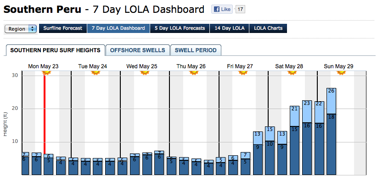Click the sun icon for Thu May 26
This screenshot has height=180, width=377.
(194, 73)
